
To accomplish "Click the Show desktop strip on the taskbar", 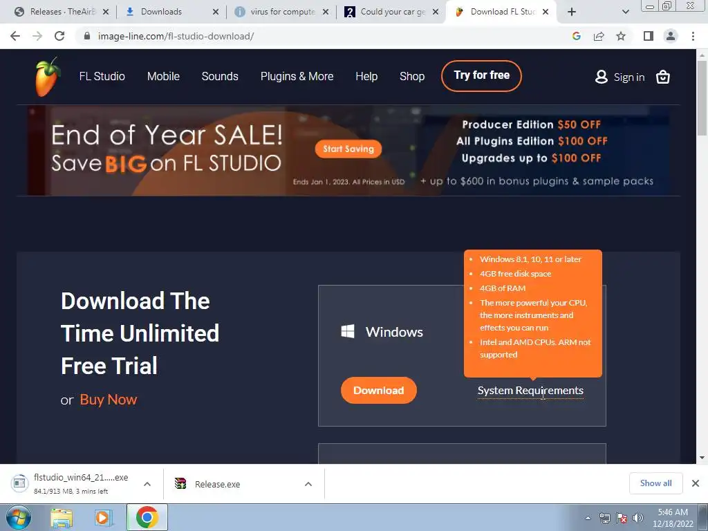I will [703, 517].
